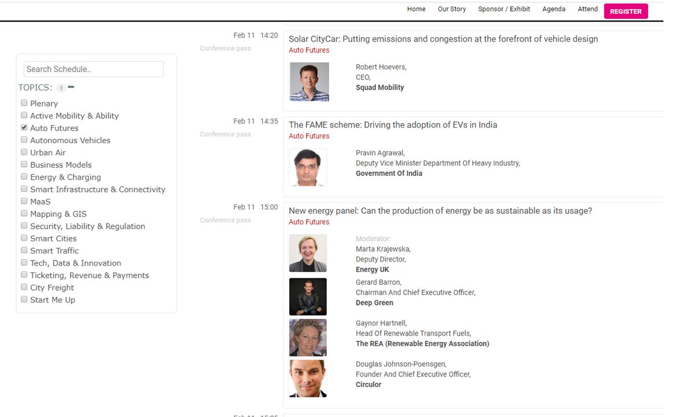This screenshot has width=693, height=417.
Task: Check the MaaS topic checkbox
Action: coord(24,201)
